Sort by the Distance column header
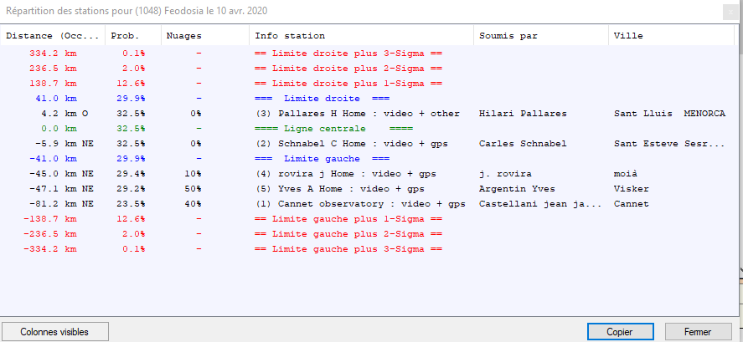 click(53, 36)
